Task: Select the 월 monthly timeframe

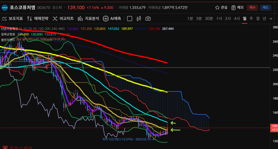Action: [x=258, y=18]
